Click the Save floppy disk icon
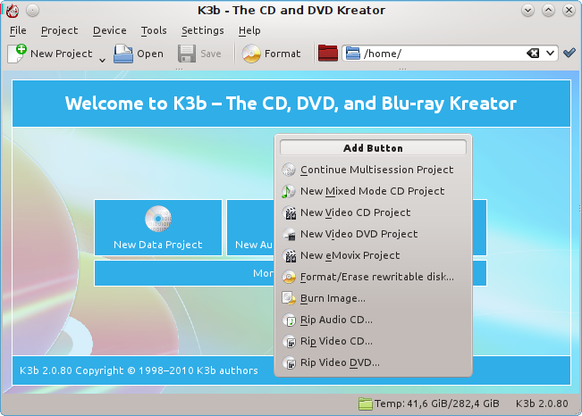This screenshot has height=416, width=582. [x=187, y=54]
